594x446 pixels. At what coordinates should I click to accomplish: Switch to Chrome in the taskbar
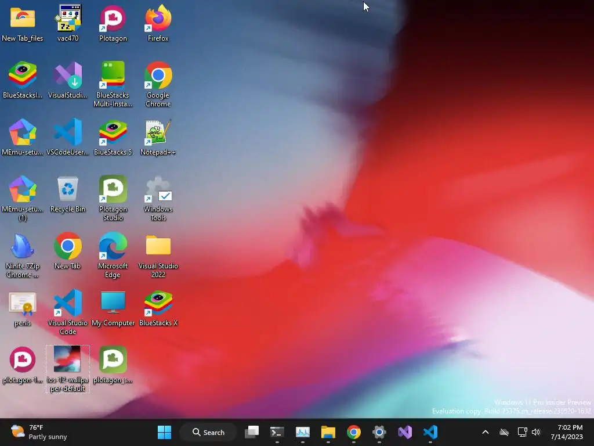point(353,432)
